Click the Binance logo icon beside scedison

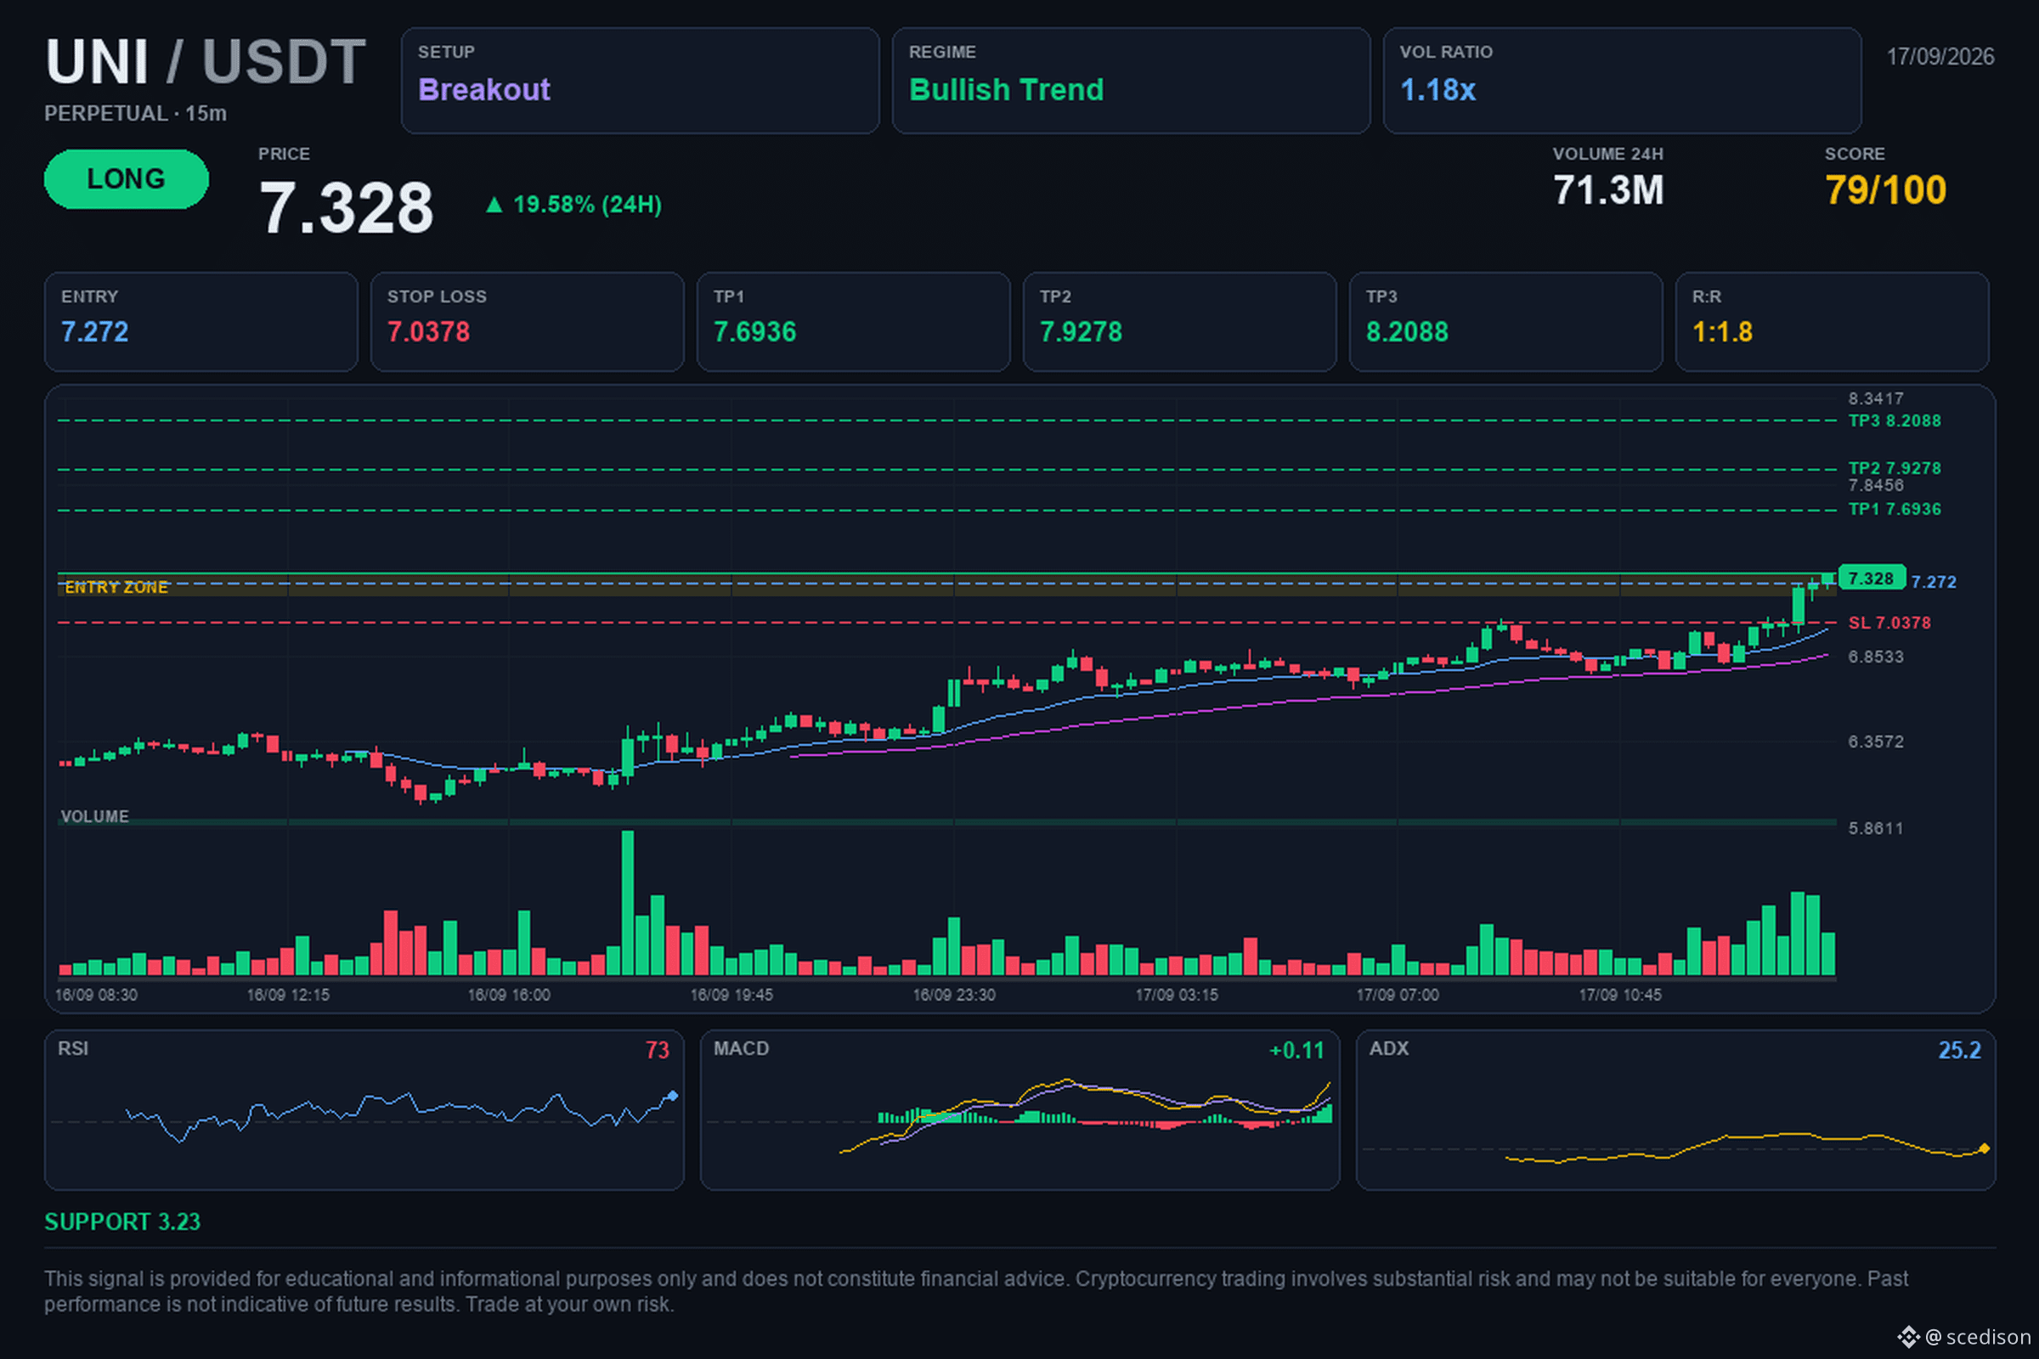tap(1908, 1336)
